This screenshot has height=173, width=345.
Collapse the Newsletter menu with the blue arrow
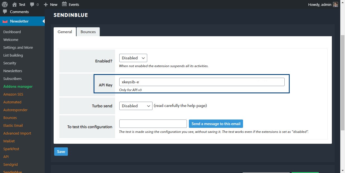click(43, 21)
